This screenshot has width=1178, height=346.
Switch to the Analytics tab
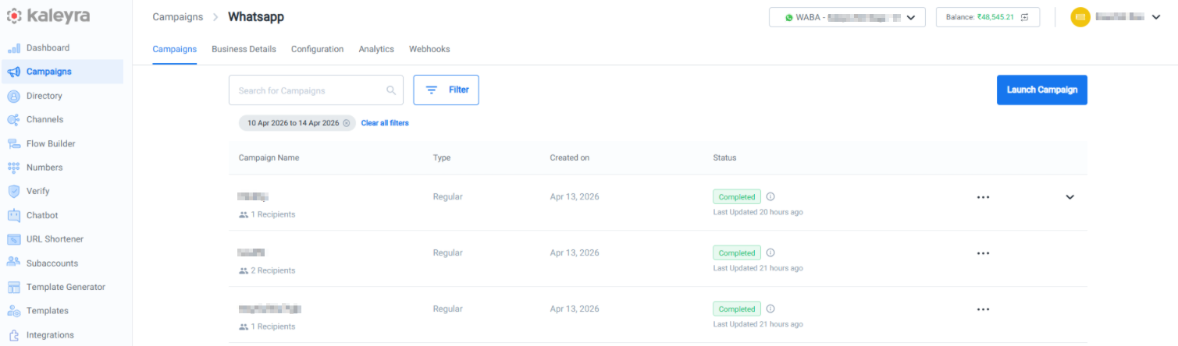point(376,49)
